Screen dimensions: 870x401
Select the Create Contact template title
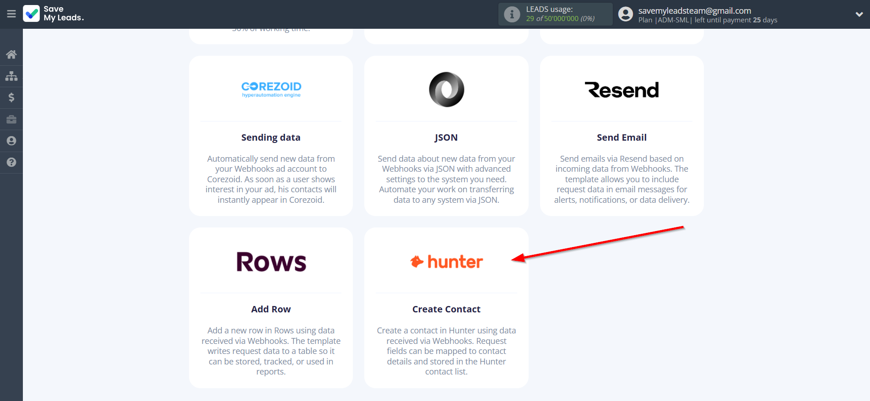pos(446,309)
